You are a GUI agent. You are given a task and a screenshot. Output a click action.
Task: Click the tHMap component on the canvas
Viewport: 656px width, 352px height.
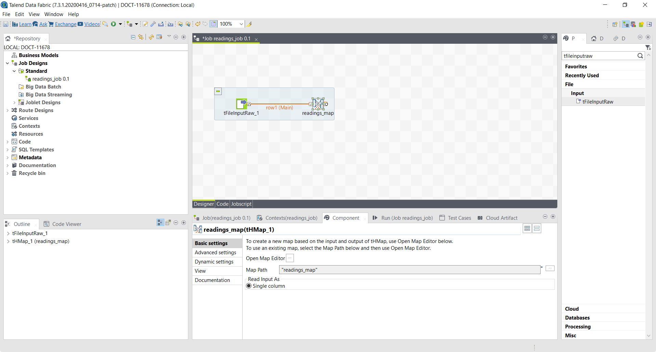click(x=318, y=104)
